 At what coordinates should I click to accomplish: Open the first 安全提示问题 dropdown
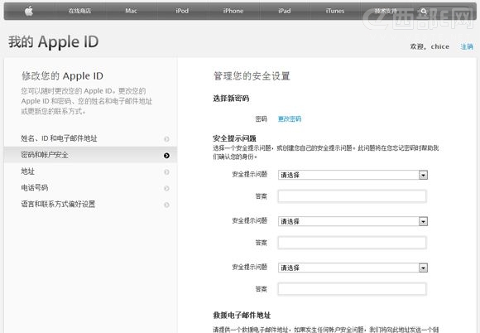coord(353,175)
